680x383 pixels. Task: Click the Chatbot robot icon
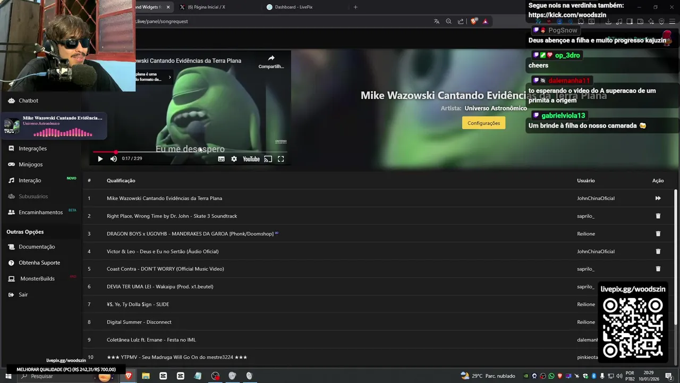pyautogui.click(x=11, y=101)
